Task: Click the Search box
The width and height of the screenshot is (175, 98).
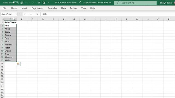Action: [135, 3]
